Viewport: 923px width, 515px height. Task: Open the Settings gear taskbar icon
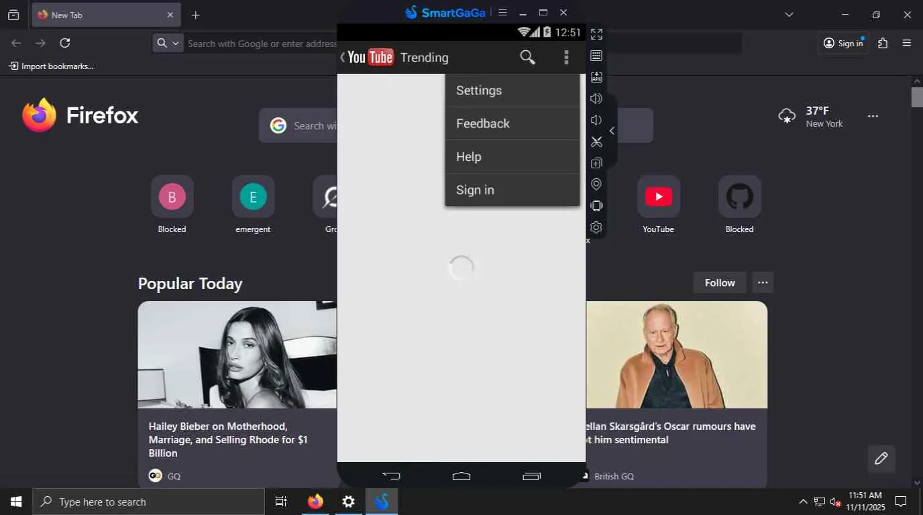[348, 502]
